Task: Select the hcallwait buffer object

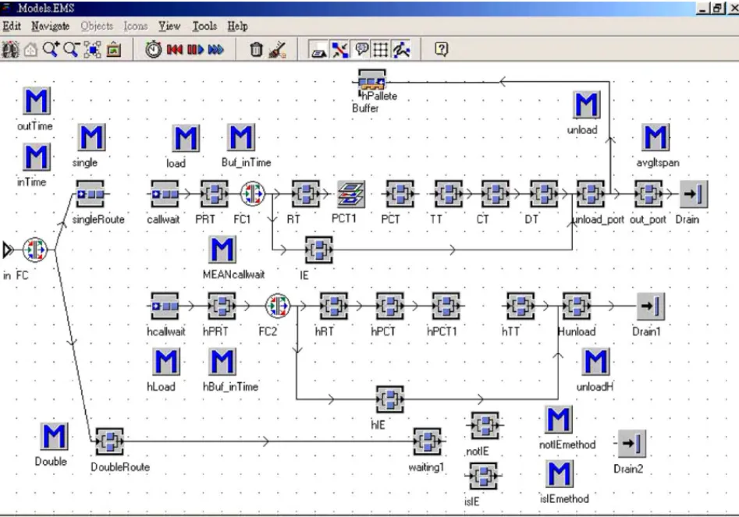Action: [x=165, y=306]
